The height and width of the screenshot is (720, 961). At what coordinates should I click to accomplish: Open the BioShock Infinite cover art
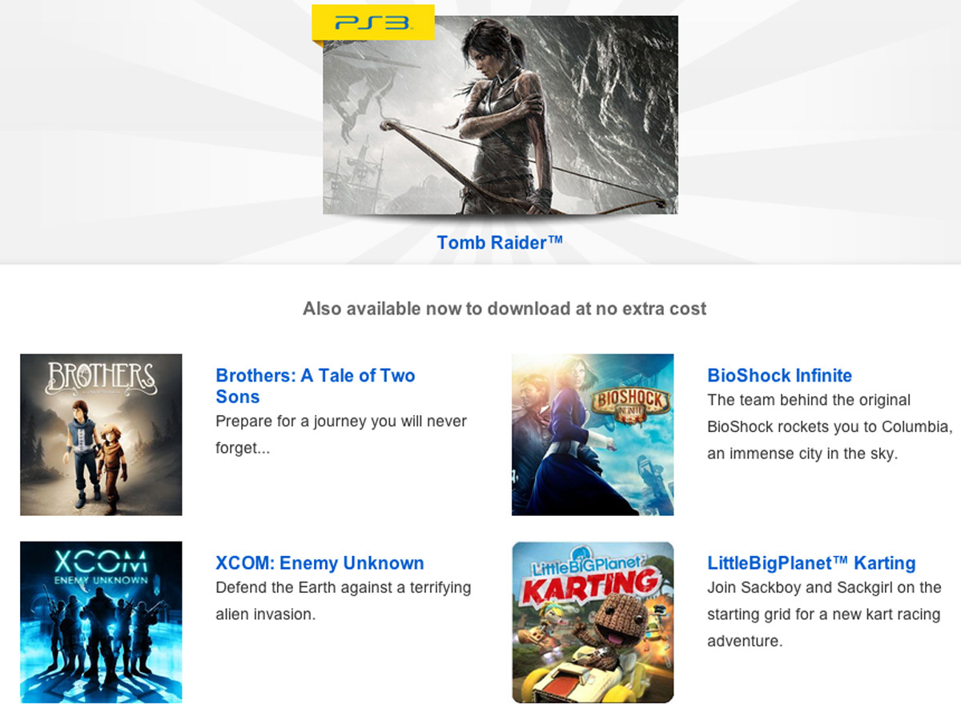point(593,434)
